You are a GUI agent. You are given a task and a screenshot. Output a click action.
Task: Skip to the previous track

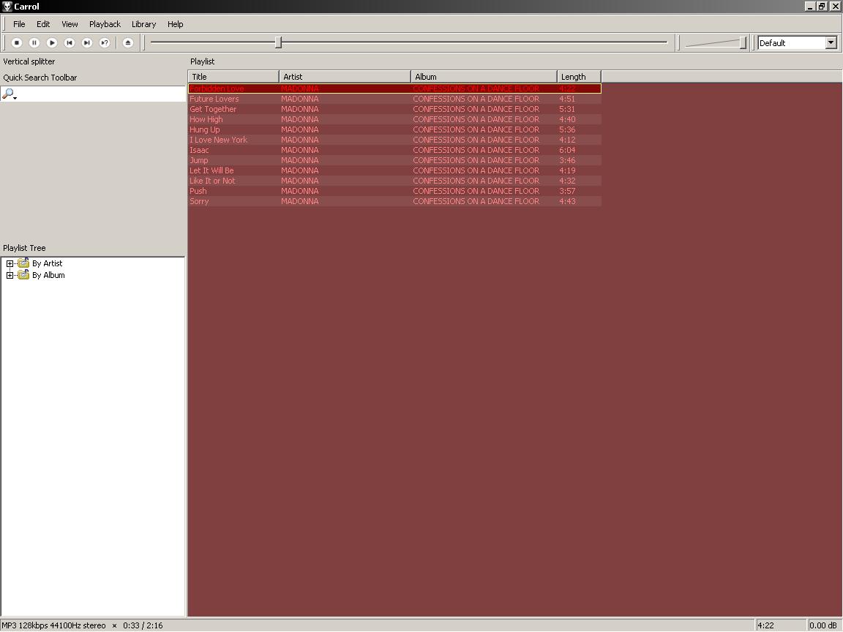[70, 43]
